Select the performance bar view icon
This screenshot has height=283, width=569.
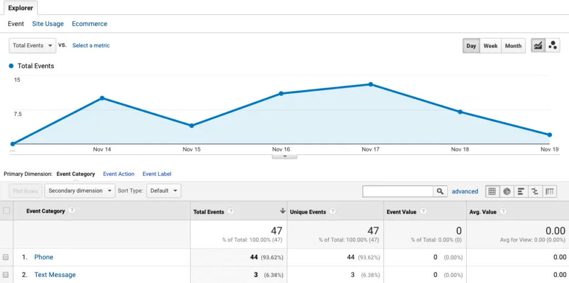coord(521,191)
